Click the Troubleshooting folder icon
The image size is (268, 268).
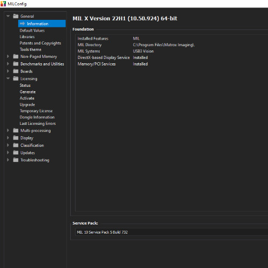tap(16, 160)
